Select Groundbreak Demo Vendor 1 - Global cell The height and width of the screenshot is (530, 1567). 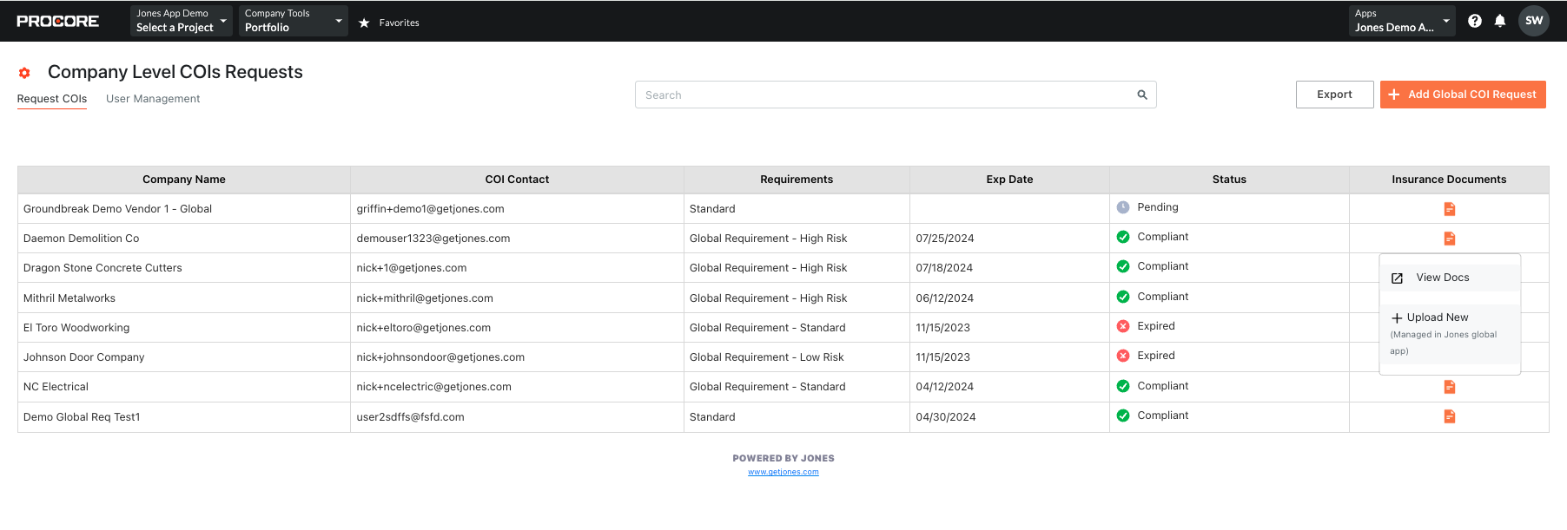tap(184, 209)
